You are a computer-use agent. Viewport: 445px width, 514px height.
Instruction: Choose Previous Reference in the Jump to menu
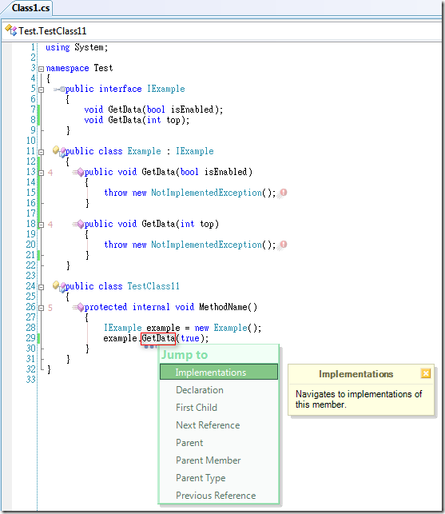pyautogui.click(x=219, y=496)
